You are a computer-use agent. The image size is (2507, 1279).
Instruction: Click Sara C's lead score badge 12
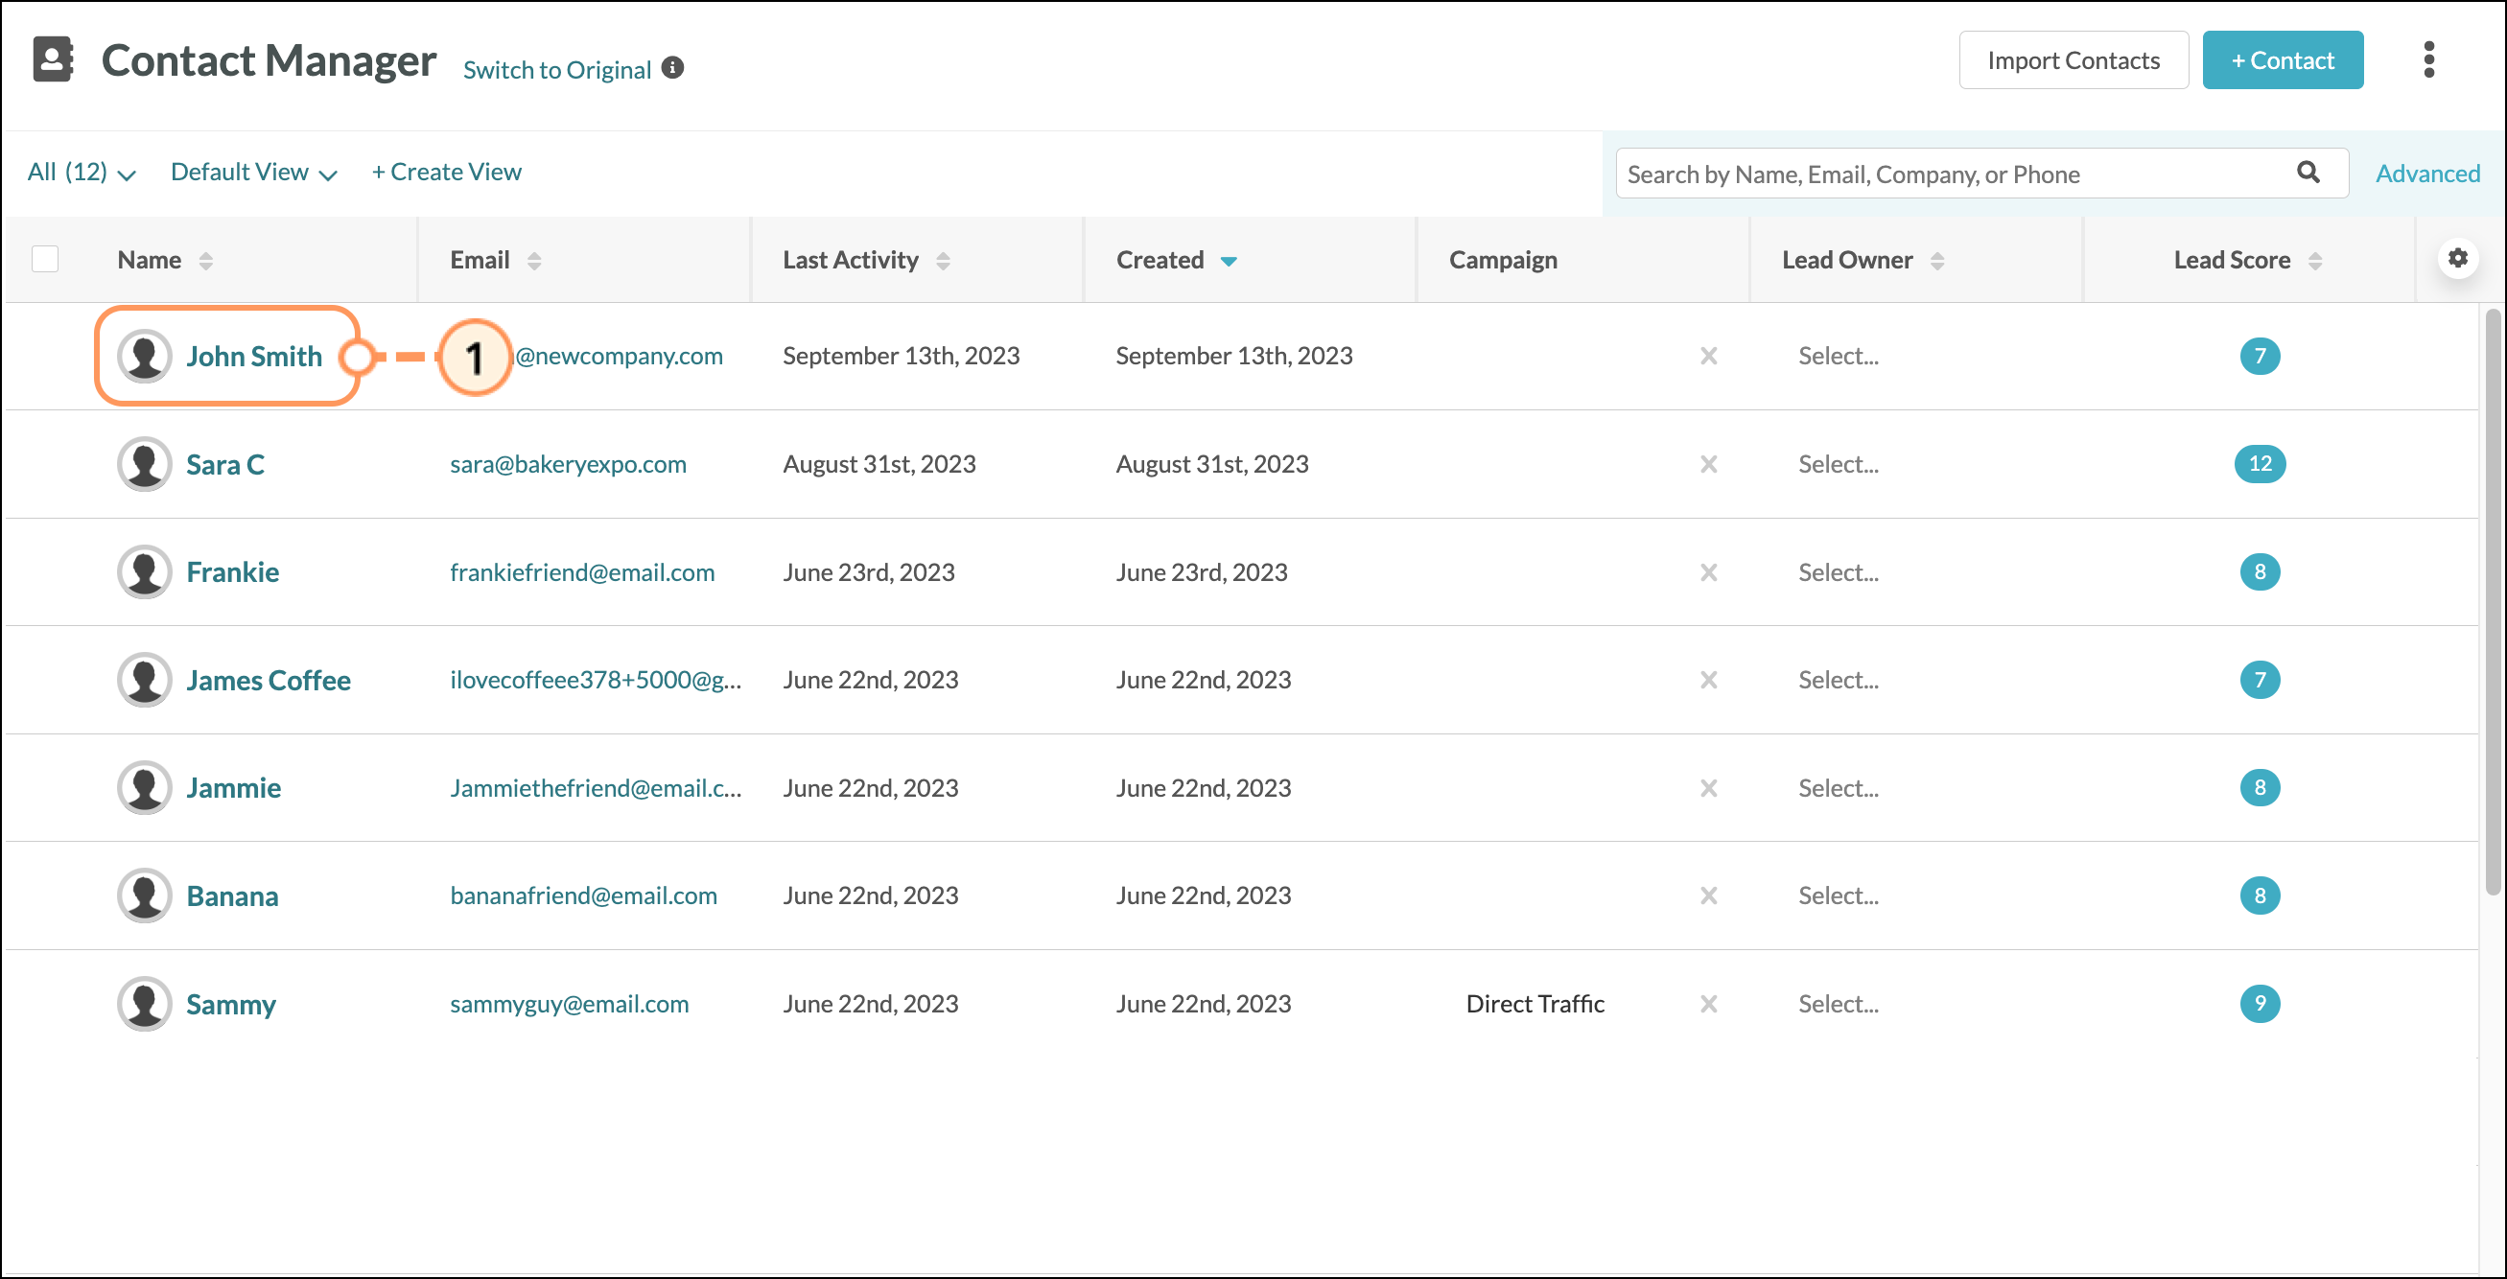2260,464
